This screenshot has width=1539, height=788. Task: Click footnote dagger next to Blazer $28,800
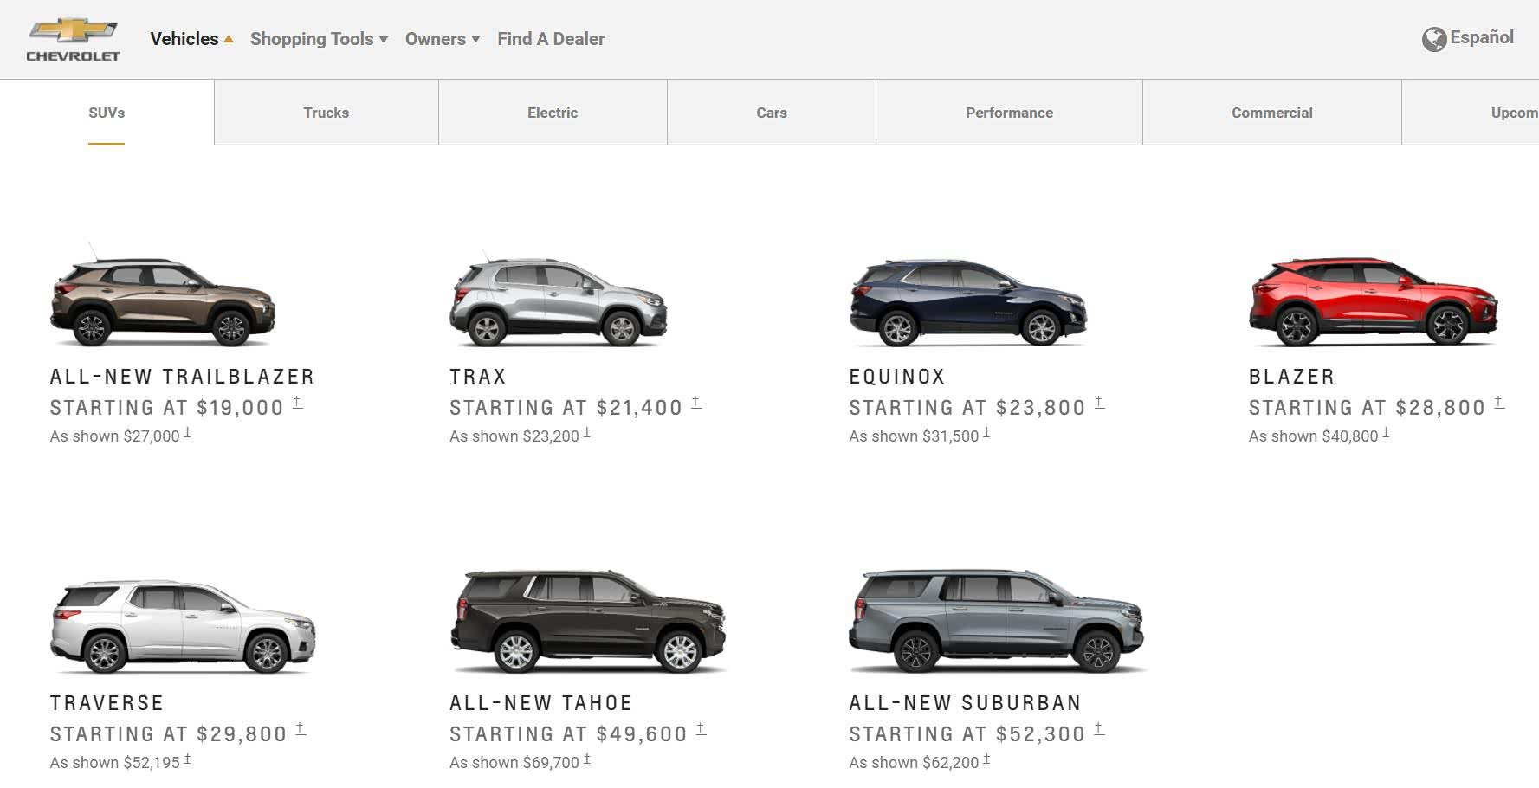pos(1499,403)
